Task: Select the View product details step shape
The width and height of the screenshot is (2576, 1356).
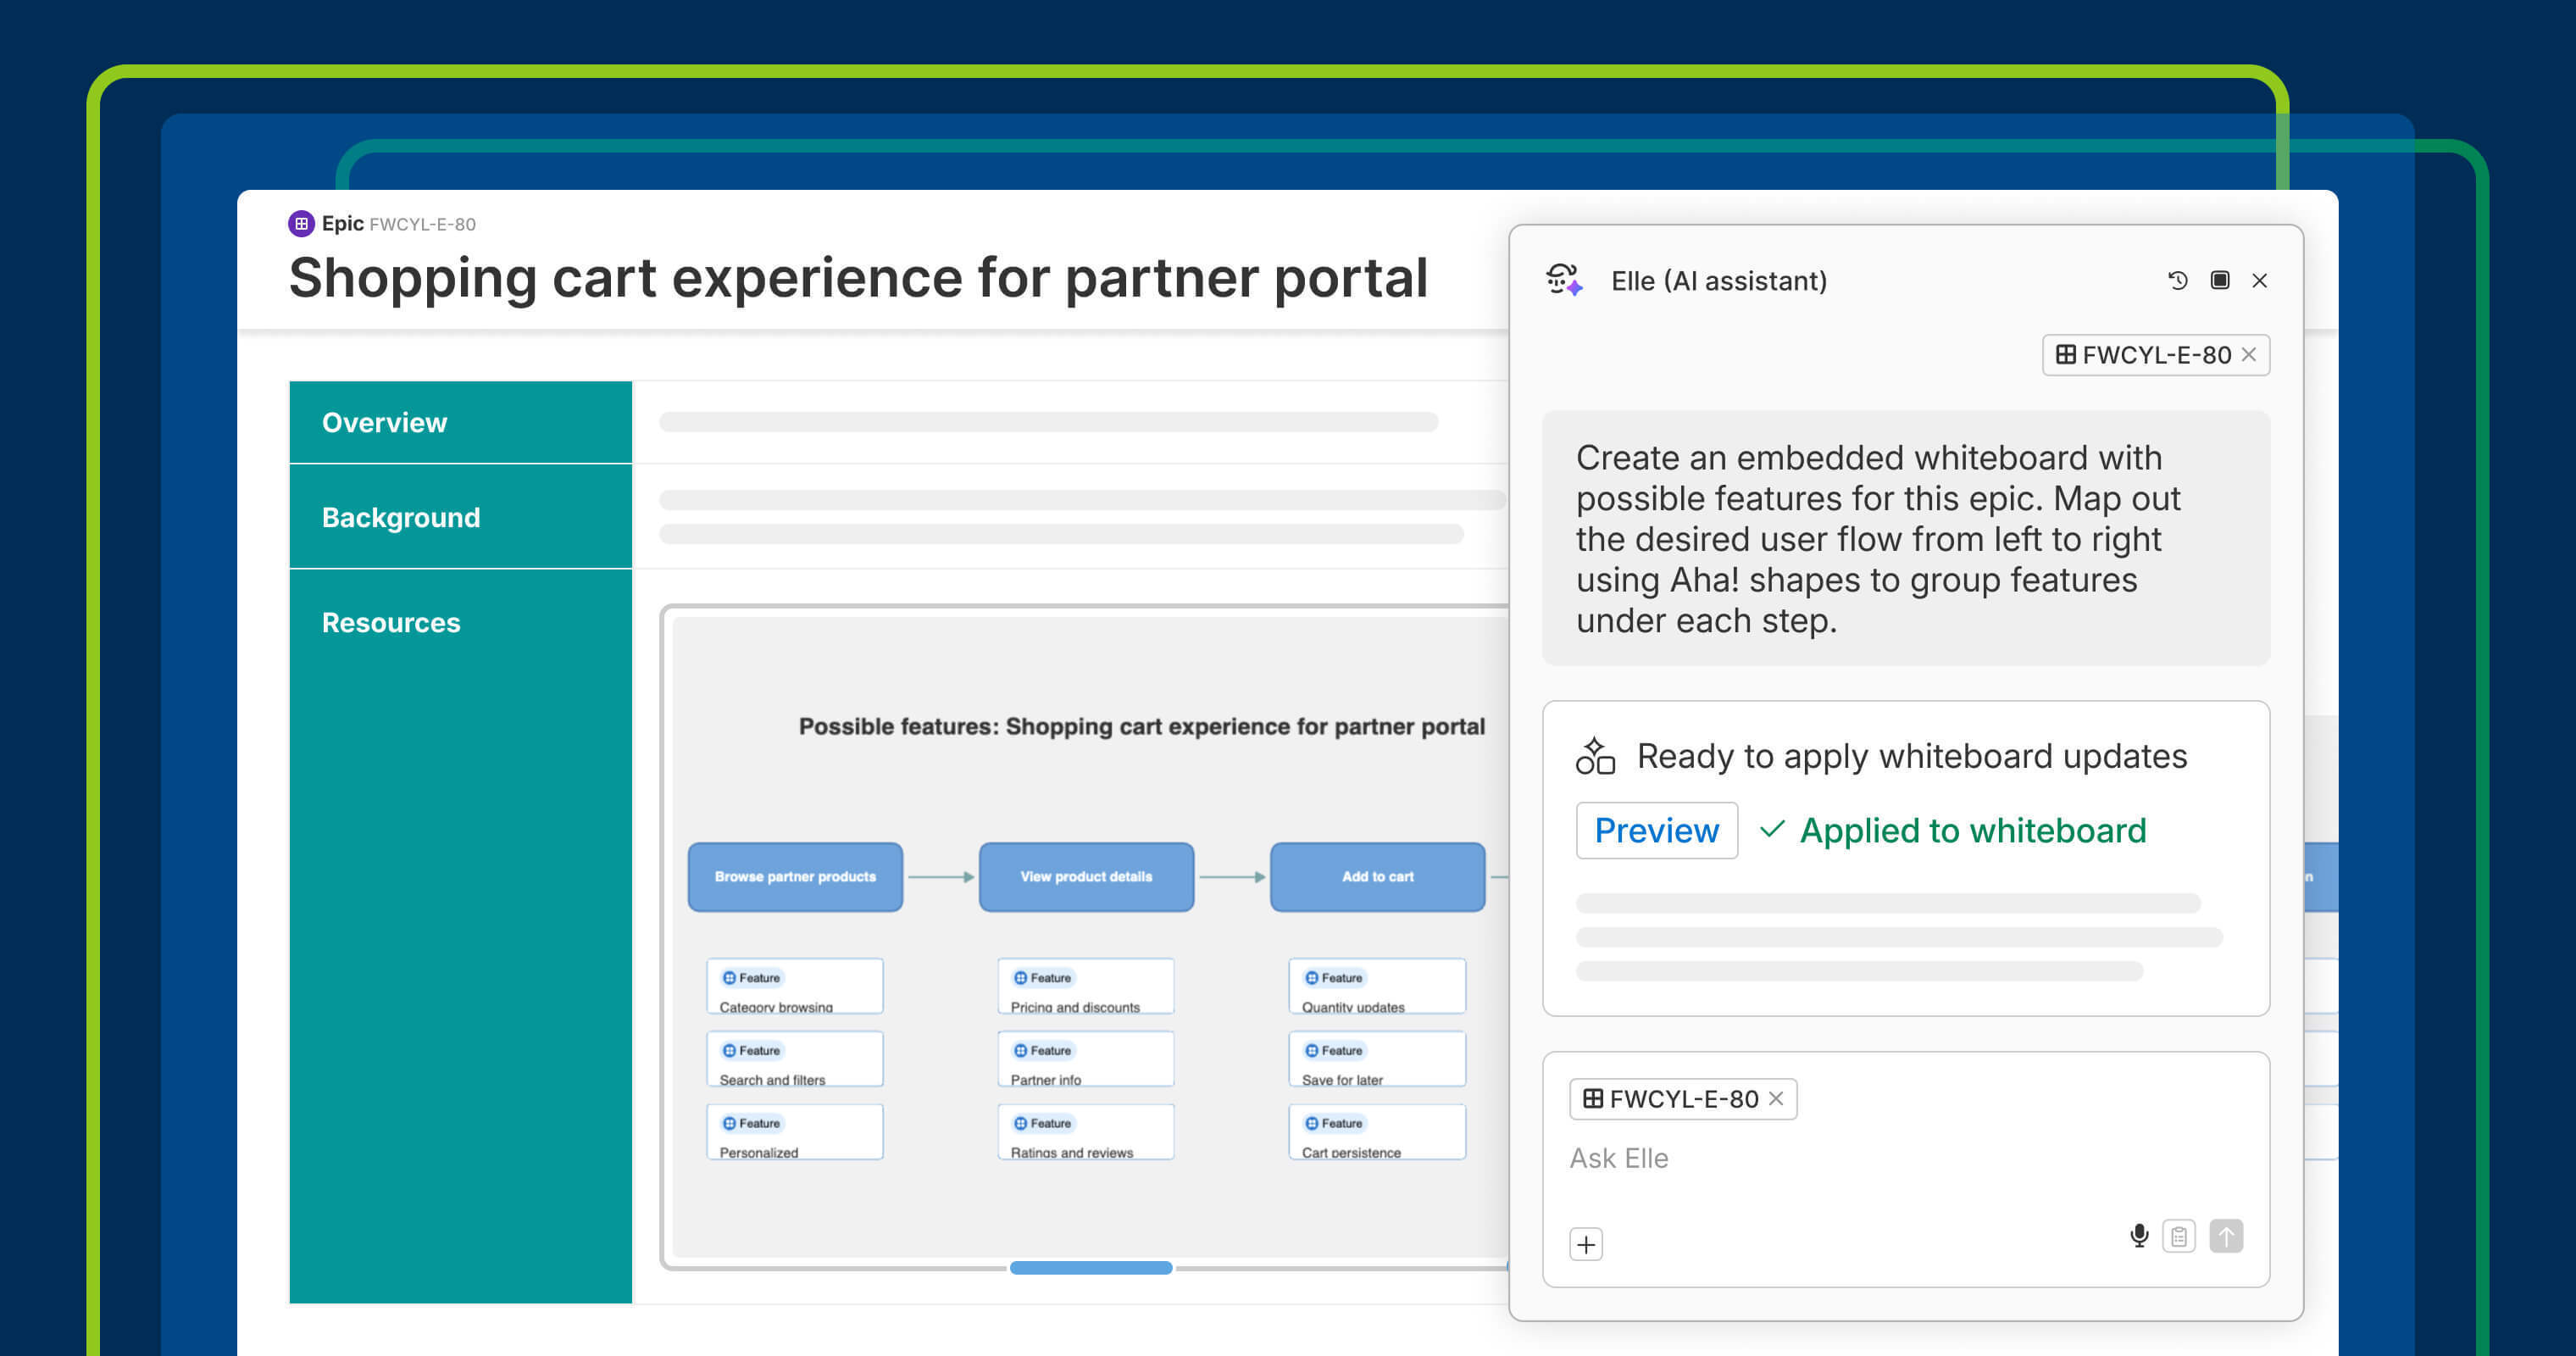Action: tap(1086, 877)
